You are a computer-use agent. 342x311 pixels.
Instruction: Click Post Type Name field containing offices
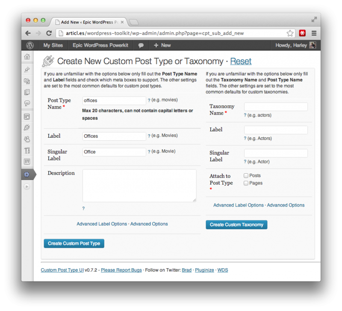tap(114, 101)
